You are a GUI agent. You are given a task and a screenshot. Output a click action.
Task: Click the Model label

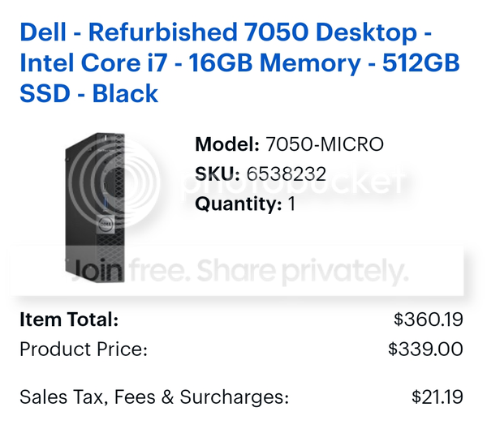click(x=227, y=145)
